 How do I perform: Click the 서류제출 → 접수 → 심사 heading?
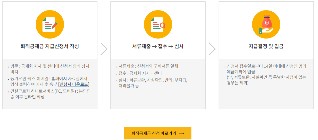[158, 46]
